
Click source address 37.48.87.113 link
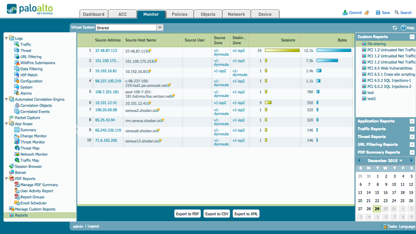point(106,51)
